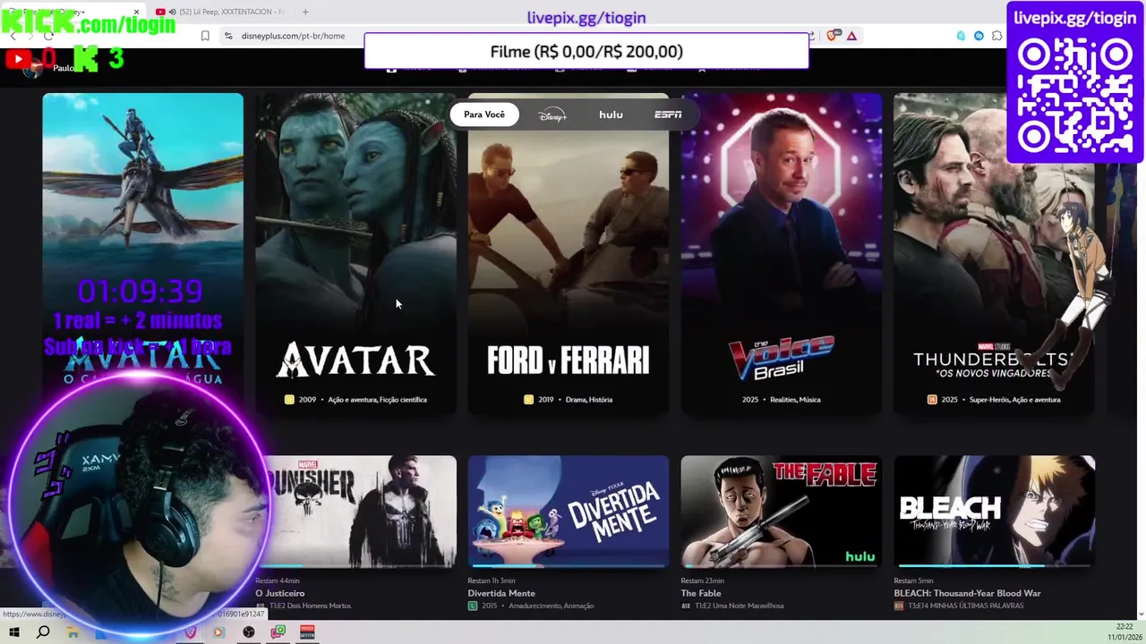Click the Divertida Mente progress bar
The image size is (1146, 644).
click(x=569, y=565)
